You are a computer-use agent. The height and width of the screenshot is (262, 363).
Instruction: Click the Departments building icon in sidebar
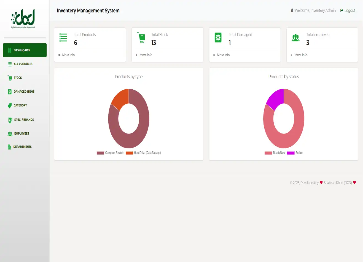9,147
